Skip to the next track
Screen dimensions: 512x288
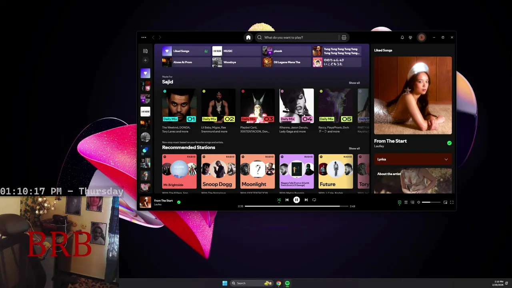click(x=306, y=200)
